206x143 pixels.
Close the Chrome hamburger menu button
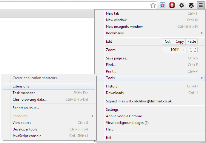point(200,5)
